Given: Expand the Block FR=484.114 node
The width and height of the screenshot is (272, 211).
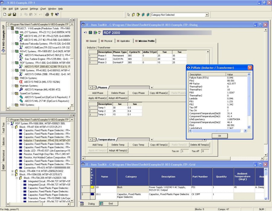Looking at the screenshot, I should tap(12, 171).
